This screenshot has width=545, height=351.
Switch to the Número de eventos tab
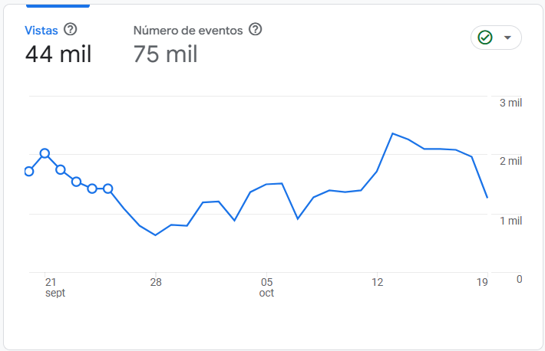tap(188, 31)
